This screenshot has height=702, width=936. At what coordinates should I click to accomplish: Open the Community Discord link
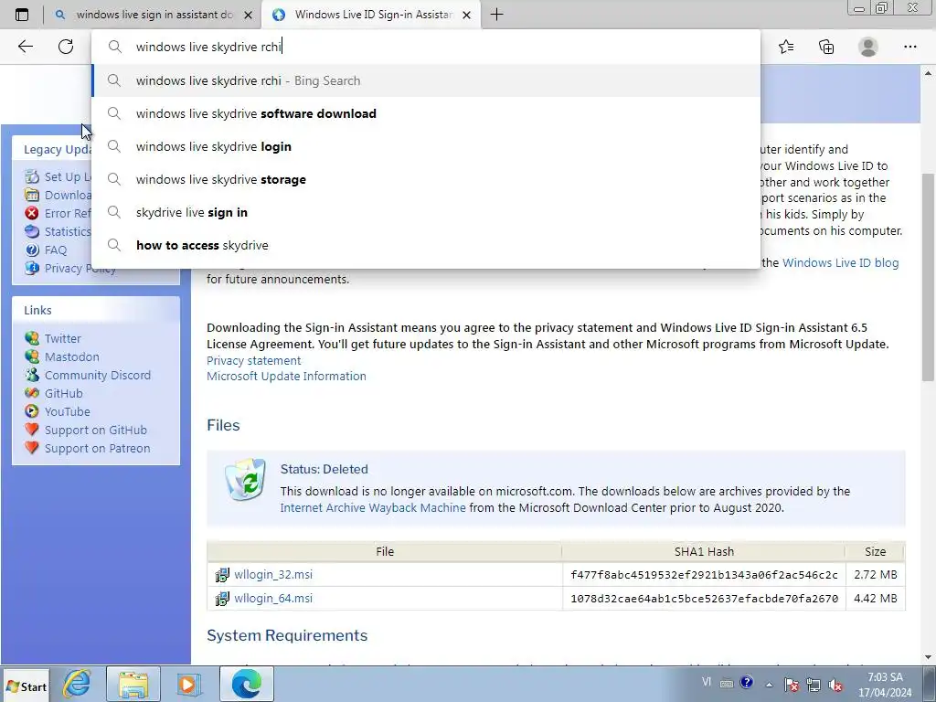(x=97, y=375)
